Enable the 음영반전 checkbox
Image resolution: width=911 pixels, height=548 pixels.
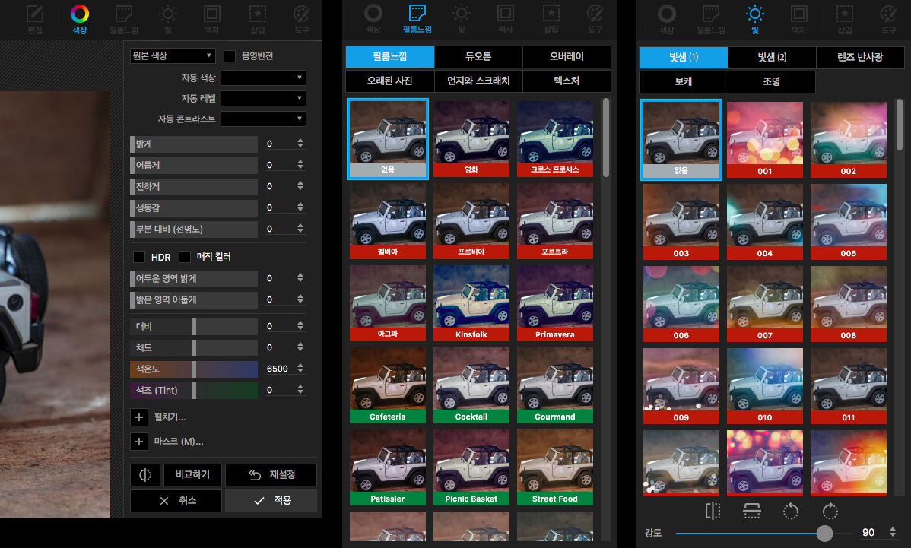point(230,55)
